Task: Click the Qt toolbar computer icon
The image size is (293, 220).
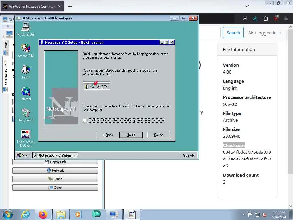Action: click(9, 34)
